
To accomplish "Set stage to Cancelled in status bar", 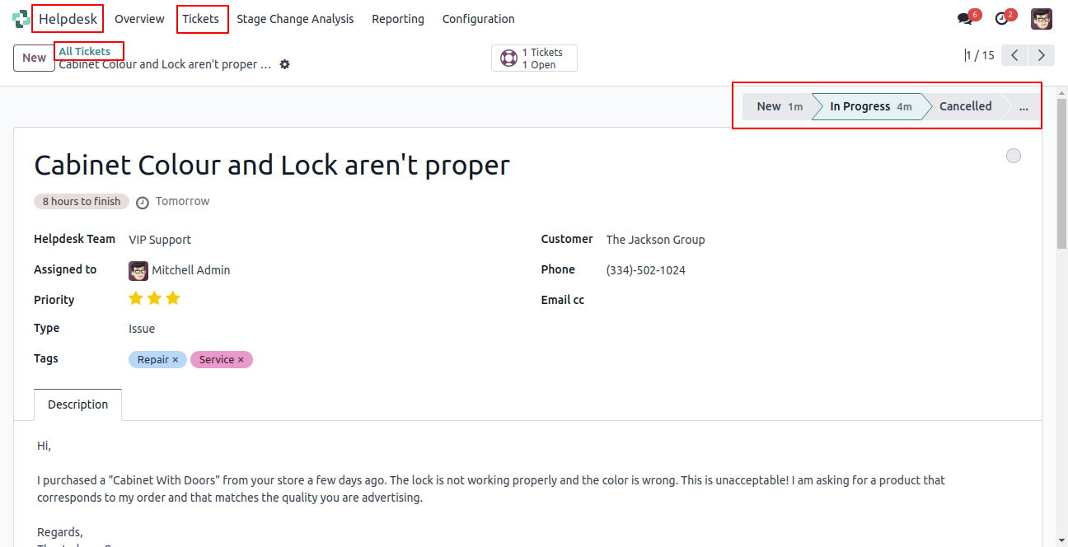I will click(966, 106).
